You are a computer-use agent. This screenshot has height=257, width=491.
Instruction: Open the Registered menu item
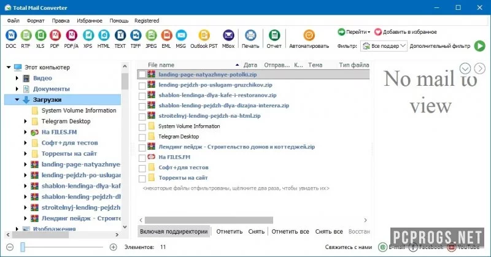tap(147, 21)
